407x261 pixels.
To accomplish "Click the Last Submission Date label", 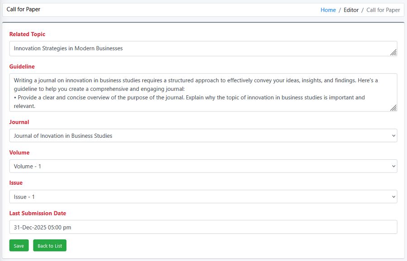I will [x=38, y=213].
